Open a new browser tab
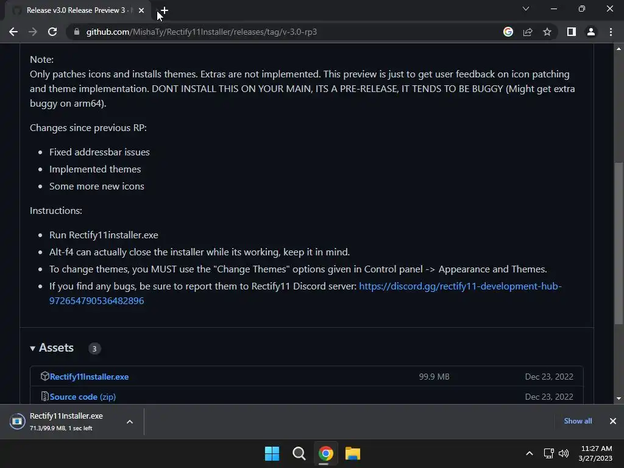Image resolution: width=624 pixels, height=468 pixels. click(164, 10)
